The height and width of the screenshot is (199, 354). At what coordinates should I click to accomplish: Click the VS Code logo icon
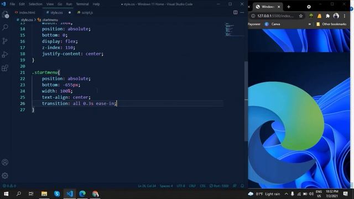coord(3,4)
